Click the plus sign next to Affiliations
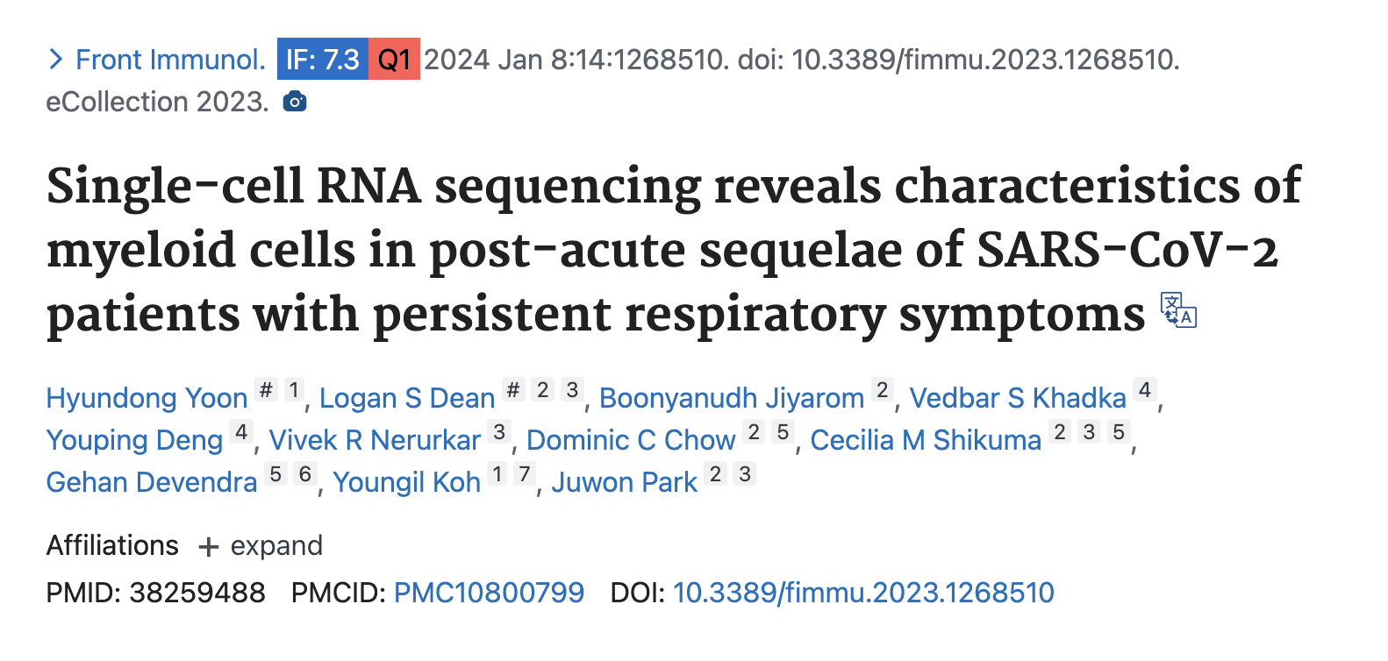This screenshot has height=661, width=1388. pos(208,546)
